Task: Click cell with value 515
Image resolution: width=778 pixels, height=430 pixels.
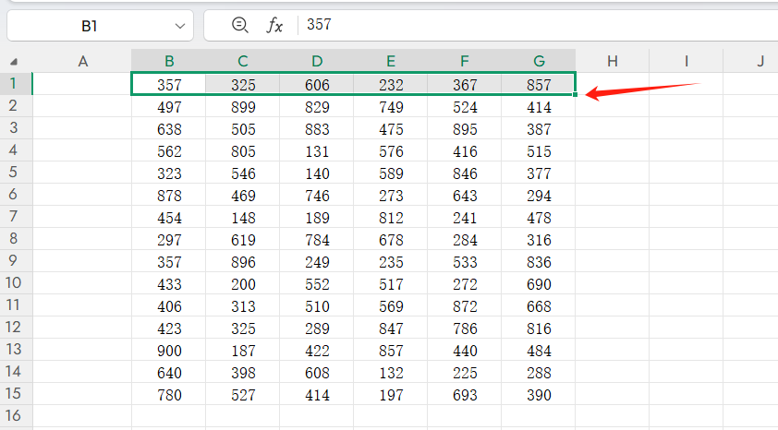Action: click(x=539, y=151)
